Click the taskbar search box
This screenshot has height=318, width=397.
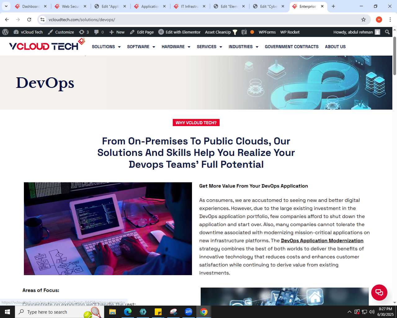60,312
